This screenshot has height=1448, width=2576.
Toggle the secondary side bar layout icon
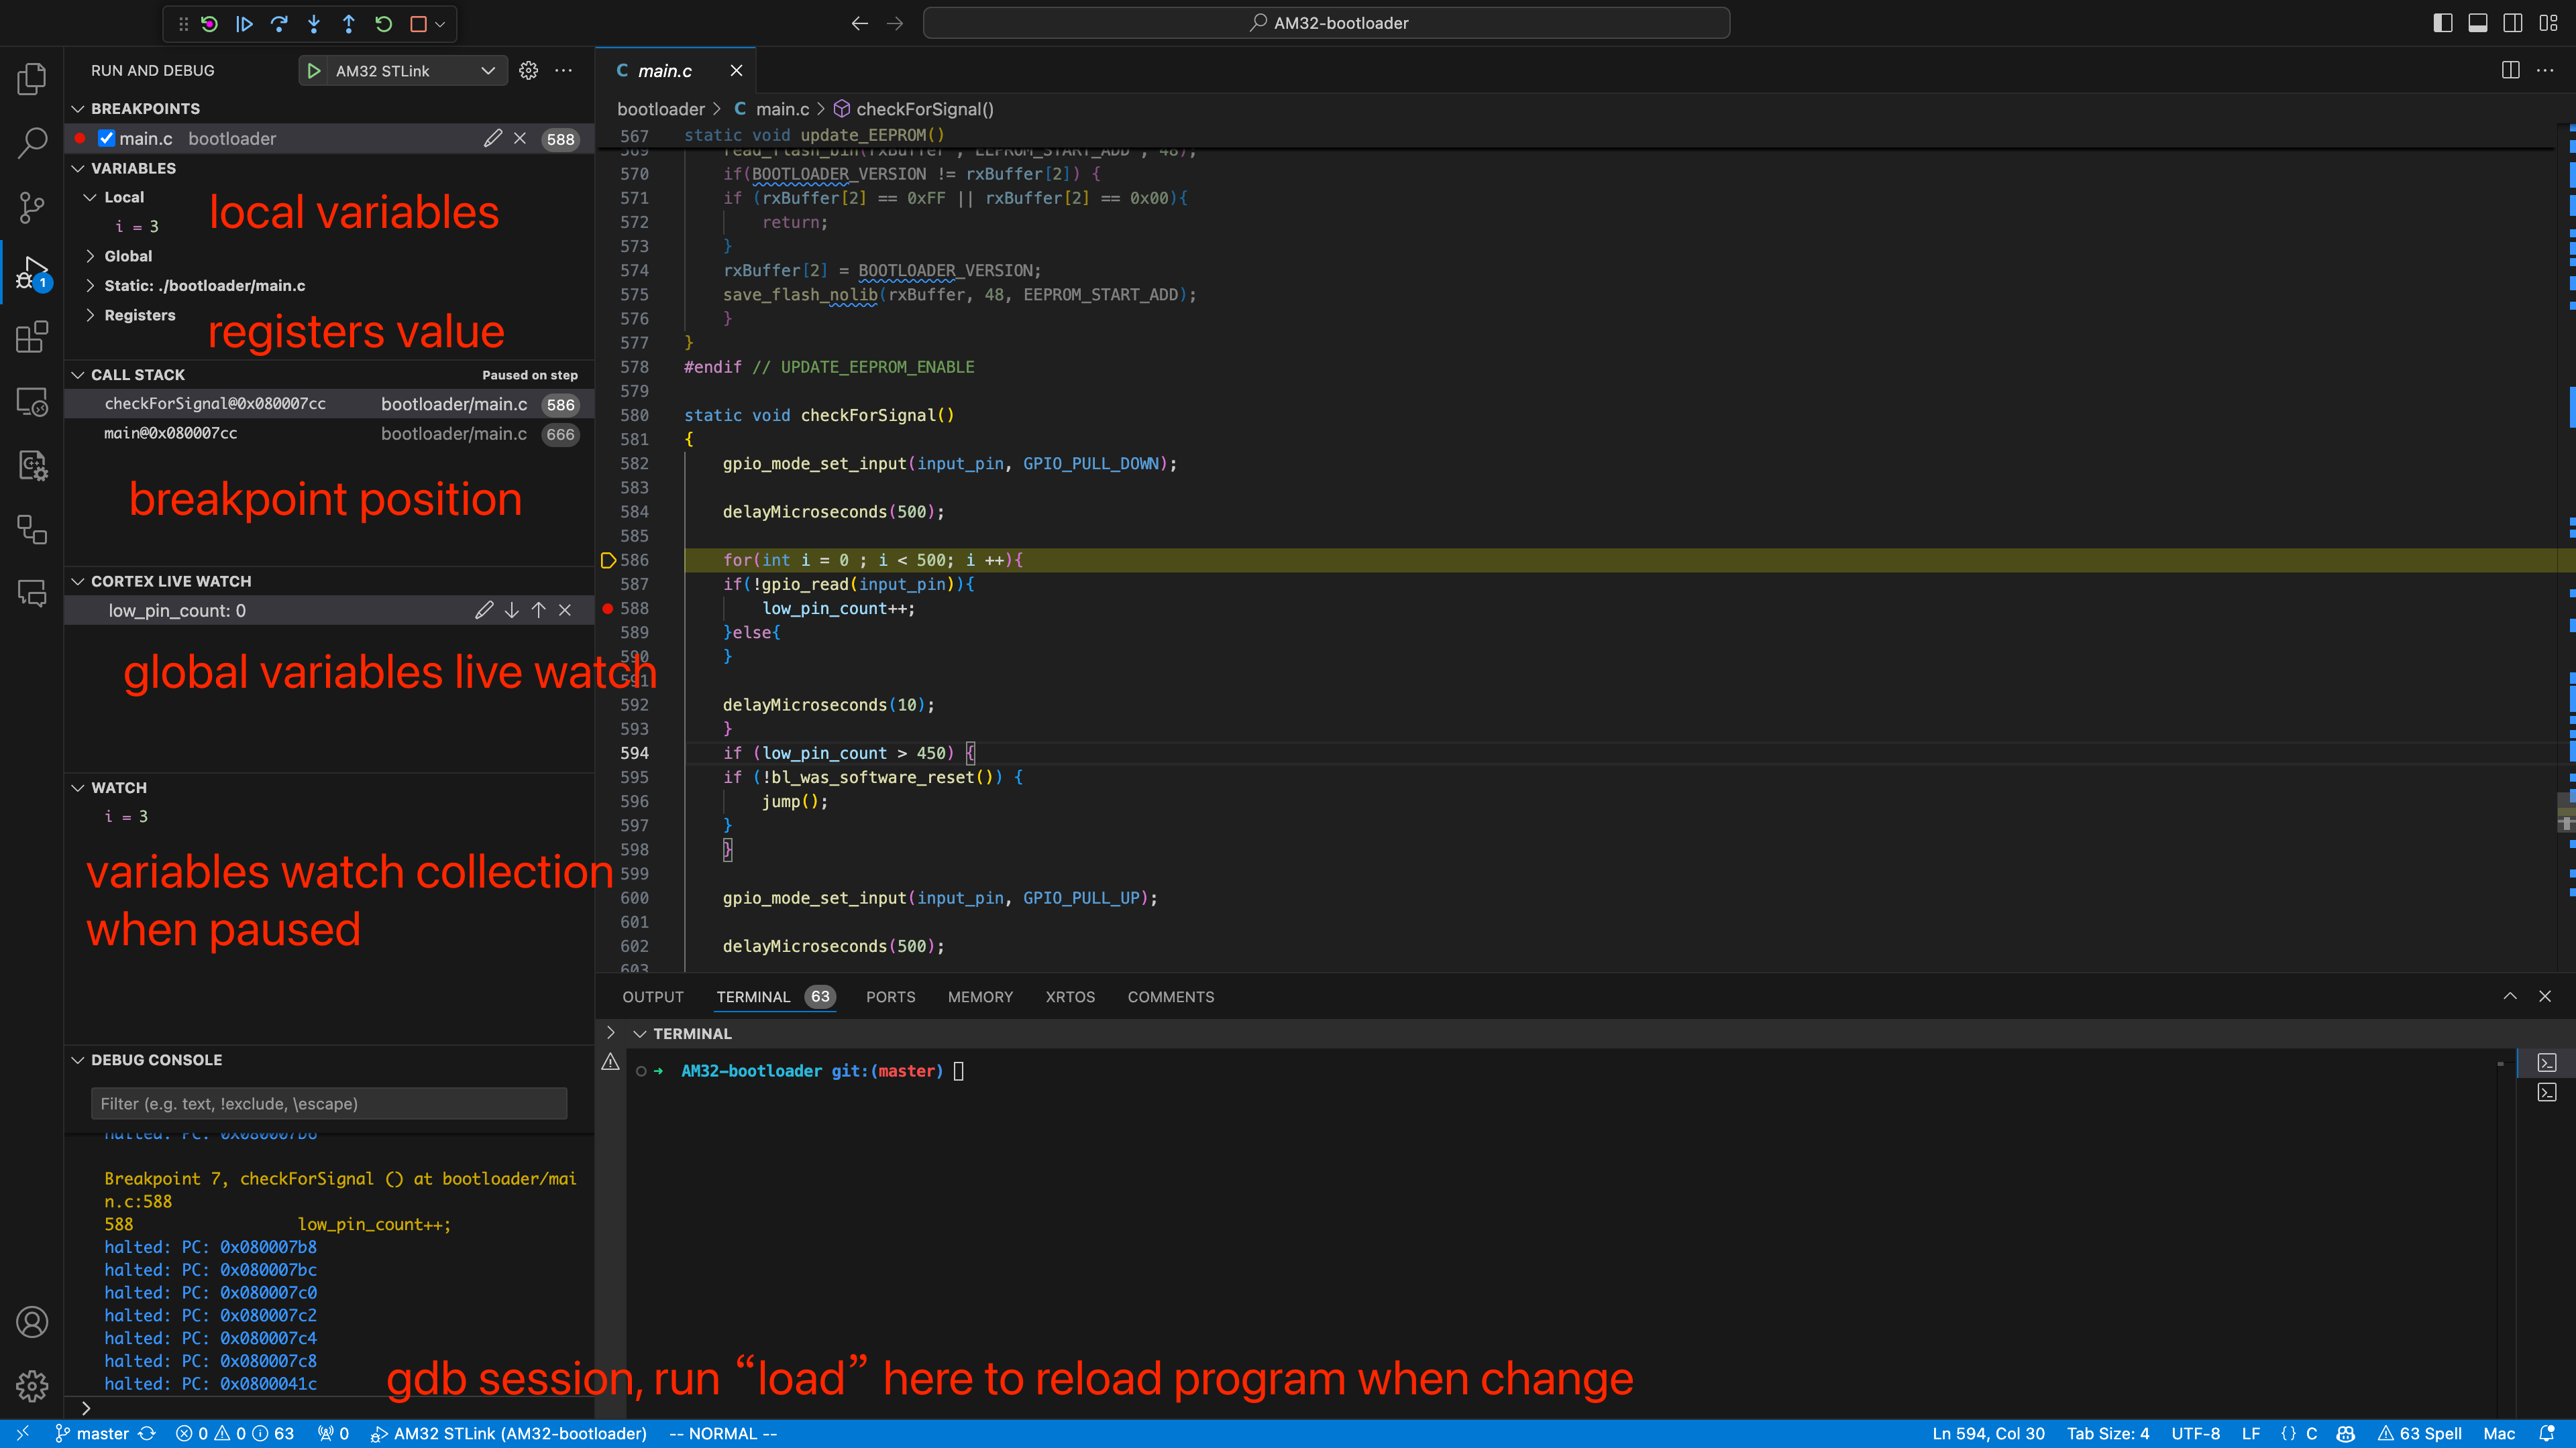point(2513,23)
